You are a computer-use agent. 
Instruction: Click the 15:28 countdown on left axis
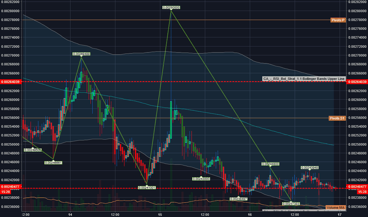pos(6,192)
